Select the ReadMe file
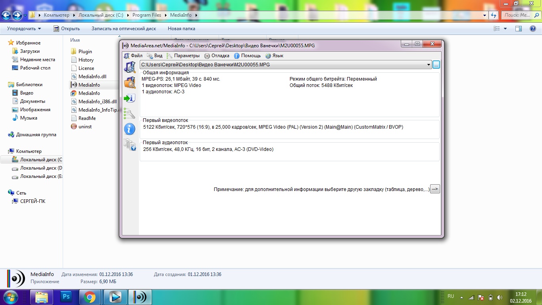Image resolution: width=542 pixels, height=305 pixels. coord(83,118)
